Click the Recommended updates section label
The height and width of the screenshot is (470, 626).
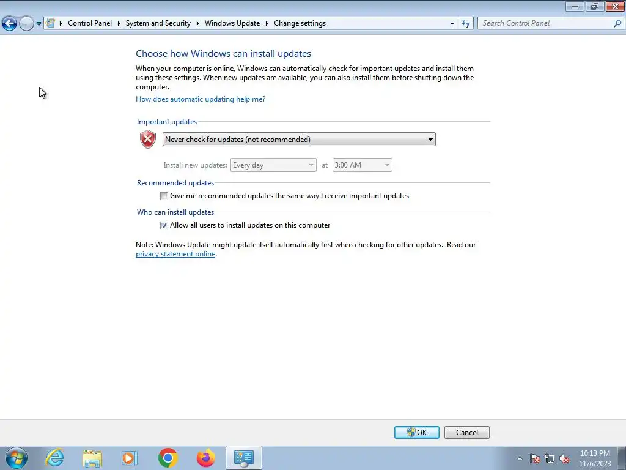click(x=175, y=182)
